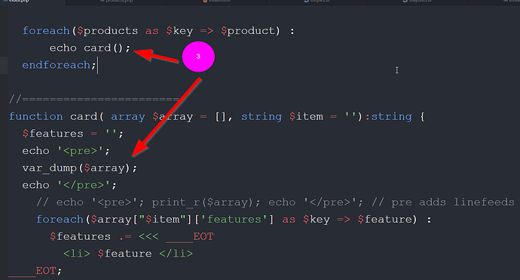The height and width of the screenshot is (280, 520).
Task: Click the $products variable in foreach
Action: [x=107, y=31]
